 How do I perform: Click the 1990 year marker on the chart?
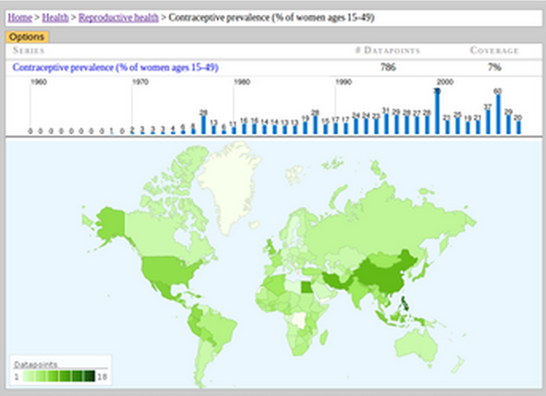pyautogui.click(x=343, y=82)
